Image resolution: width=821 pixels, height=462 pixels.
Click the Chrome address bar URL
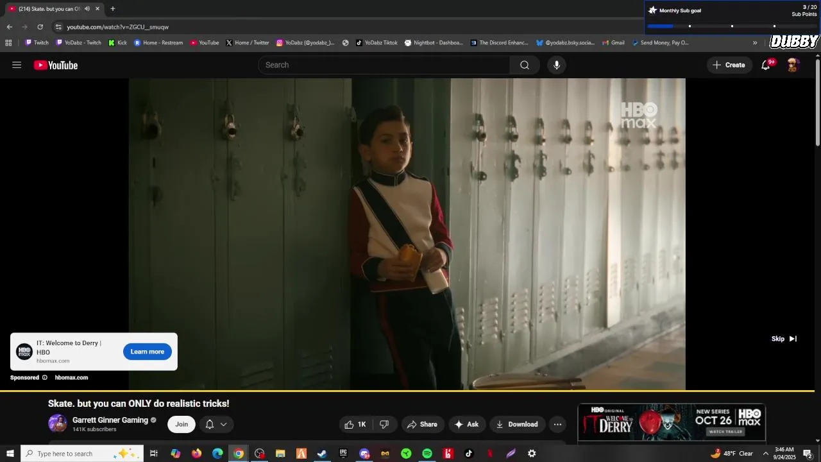117,27
